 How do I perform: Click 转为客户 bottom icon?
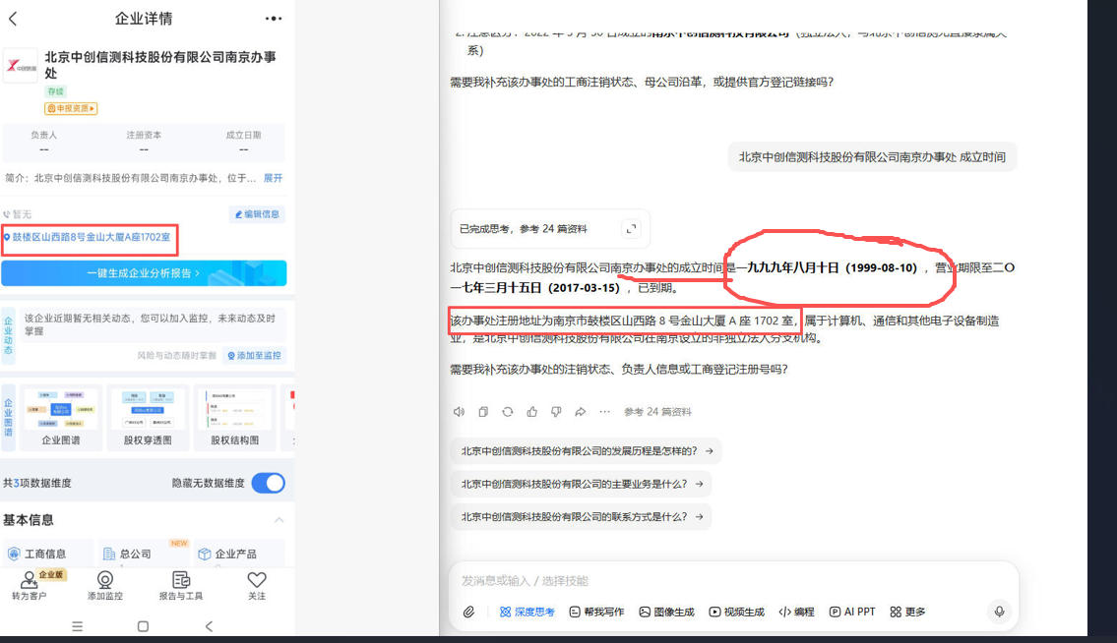[x=30, y=585]
